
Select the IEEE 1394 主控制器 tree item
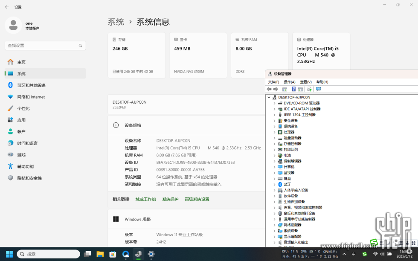[299, 115]
